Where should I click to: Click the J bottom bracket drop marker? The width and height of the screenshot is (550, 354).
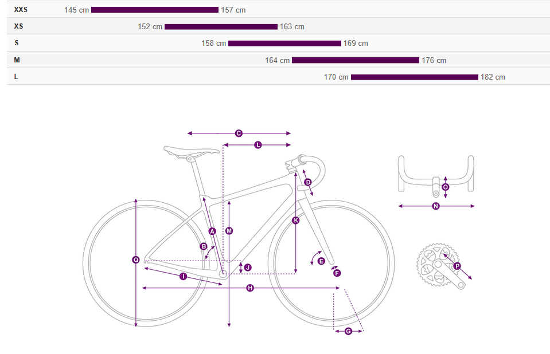(248, 268)
